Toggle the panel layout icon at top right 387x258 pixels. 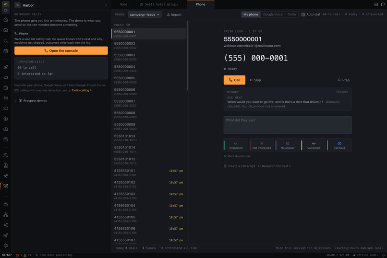pyautogui.click(x=376, y=4)
